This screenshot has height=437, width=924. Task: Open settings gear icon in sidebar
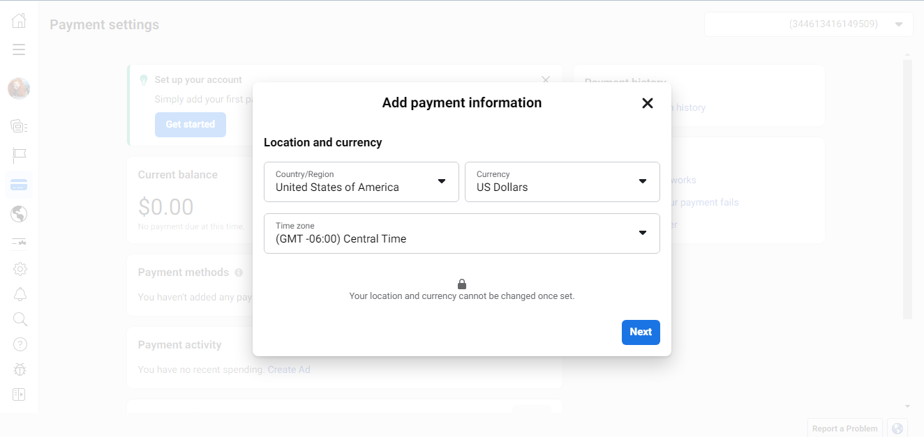coord(20,268)
